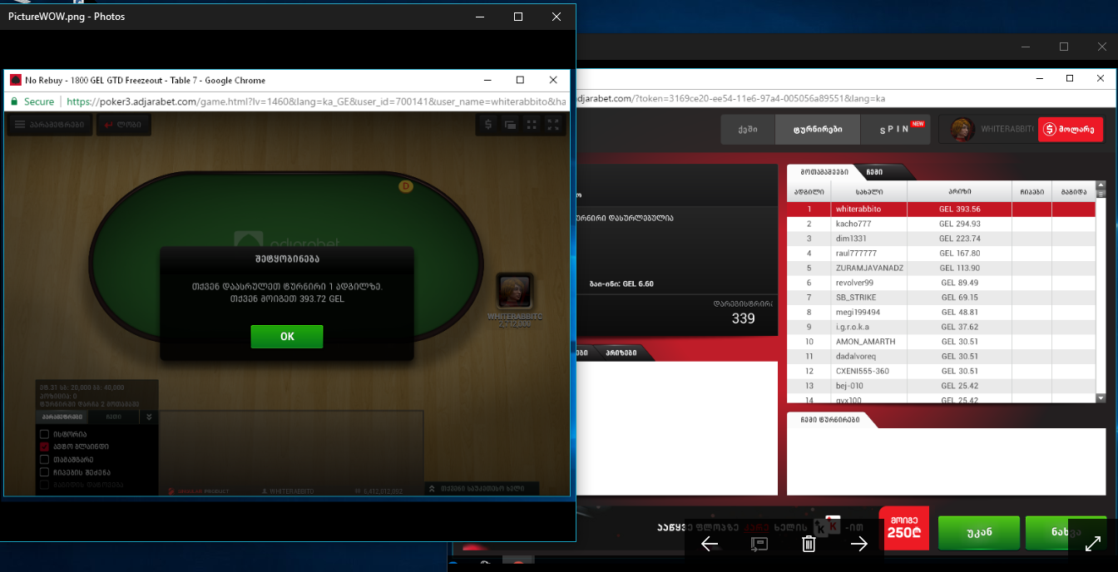Click the green უკან button
This screenshot has height=572, width=1118.
point(979,532)
